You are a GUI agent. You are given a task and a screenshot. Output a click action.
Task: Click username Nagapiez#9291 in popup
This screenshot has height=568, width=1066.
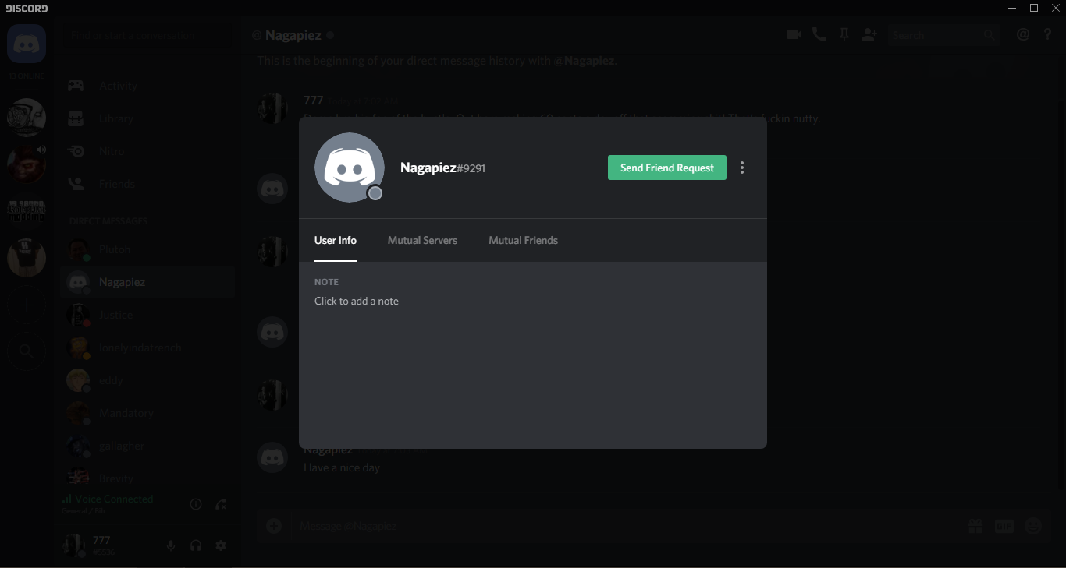coord(442,168)
